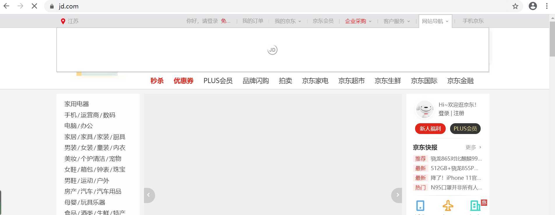This screenshot has height=215, width=555.
Task: Open 手机京东 in the top bar
Action: (x=473, y=21)
